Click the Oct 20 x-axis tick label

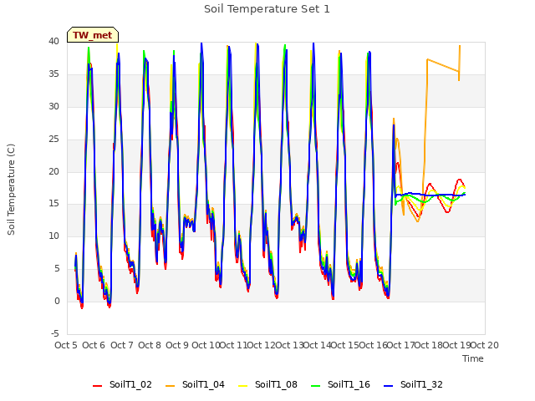click(485, 345)
